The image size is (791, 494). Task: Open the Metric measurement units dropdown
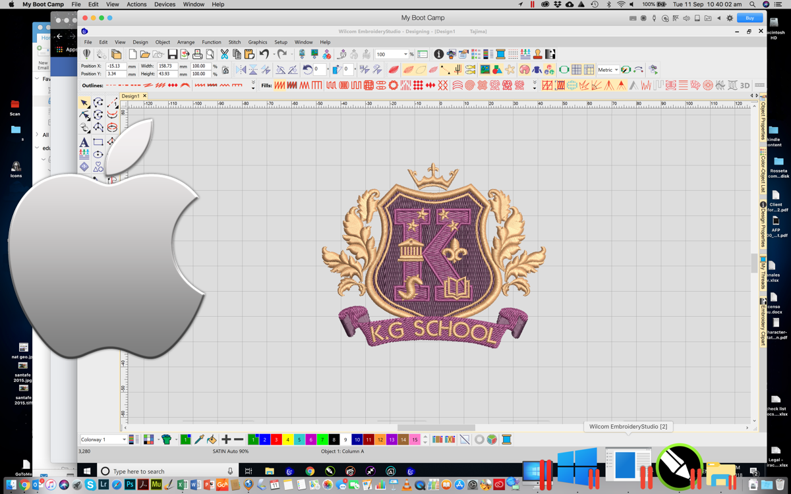tap(616, 70)
